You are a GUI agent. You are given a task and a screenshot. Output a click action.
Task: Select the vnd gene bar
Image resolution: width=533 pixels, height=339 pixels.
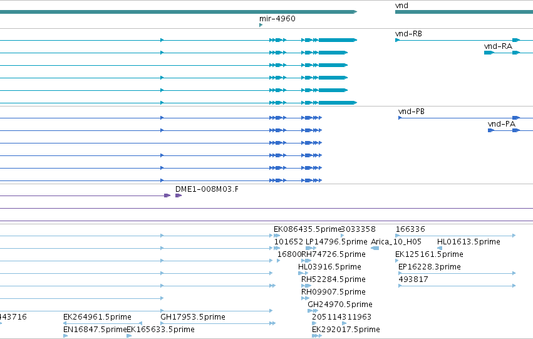[x=464, y=12]
